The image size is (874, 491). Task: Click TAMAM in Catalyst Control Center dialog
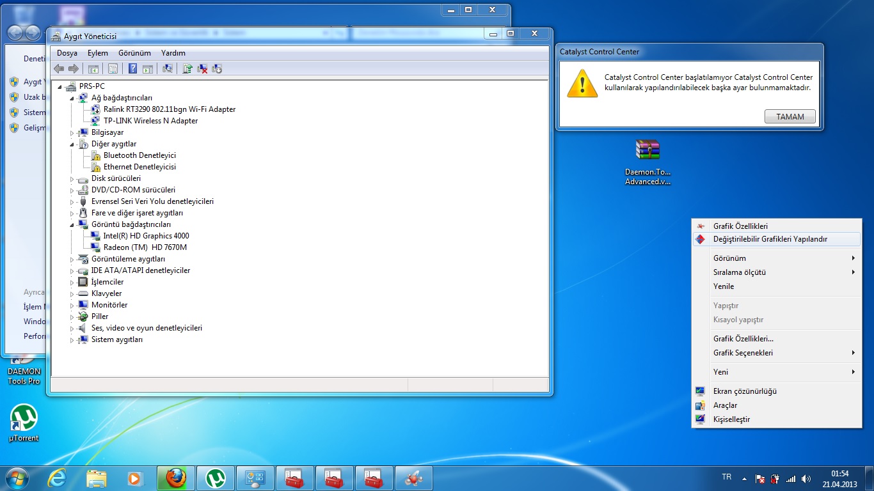point(790,117)
